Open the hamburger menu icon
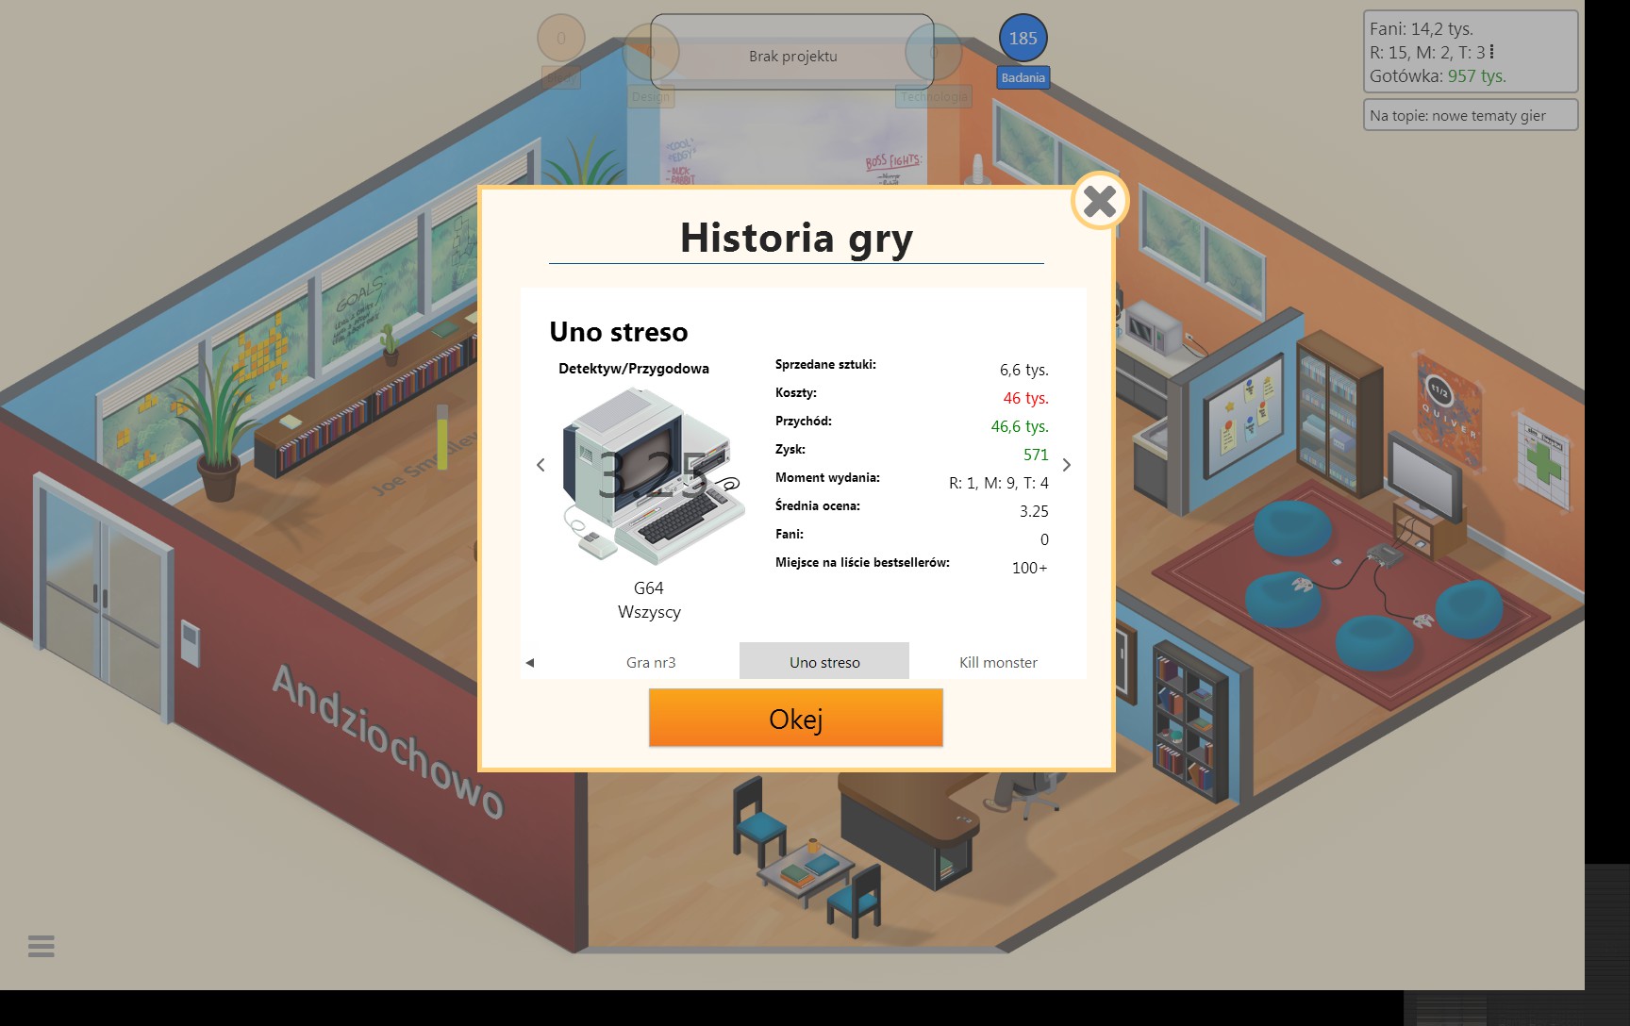1630x1026 pixels. (x=42, y=946)
